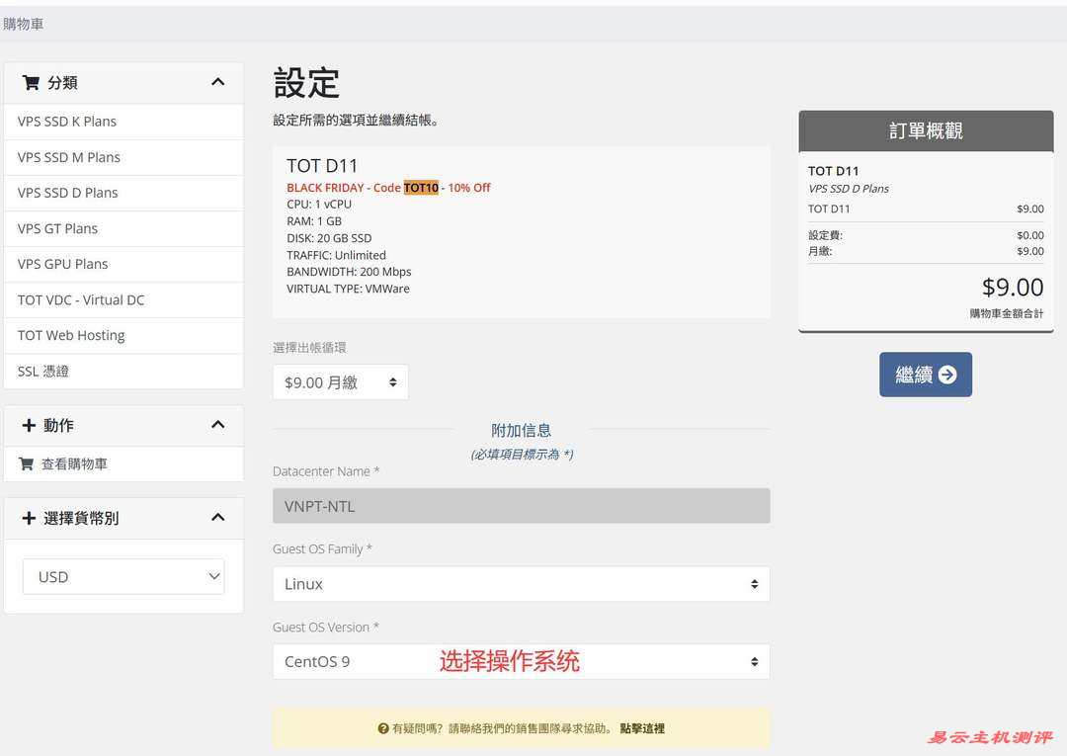Click the question mark icon in the help notice
Image resolution: width=1067 pixels, height=756 pixels.
click(383, 728)
